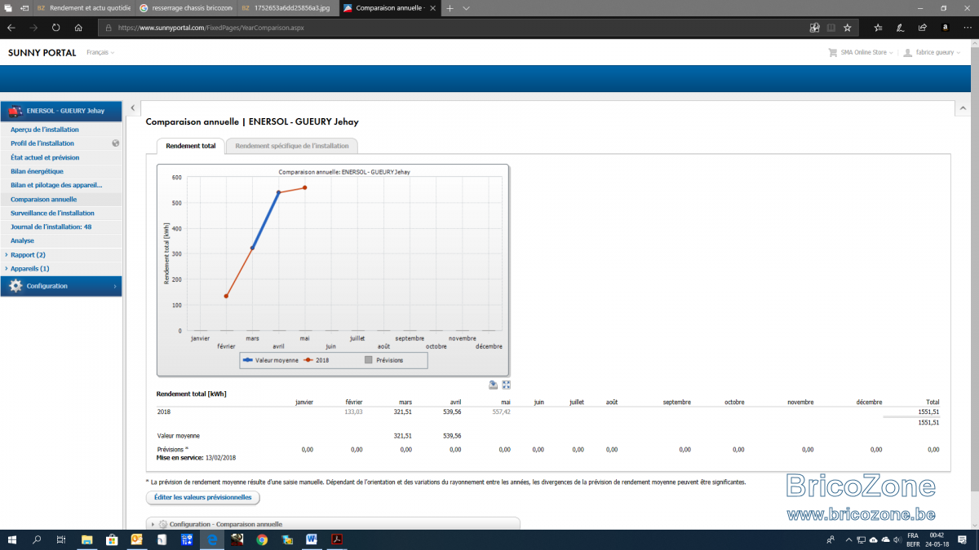The image size is (979, 550).
Task: Switch to Rendement spécifique de l'installation tab
Action: (291, 146)
